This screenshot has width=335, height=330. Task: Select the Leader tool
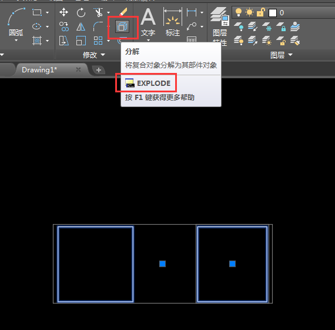click(x=192, y=26)
